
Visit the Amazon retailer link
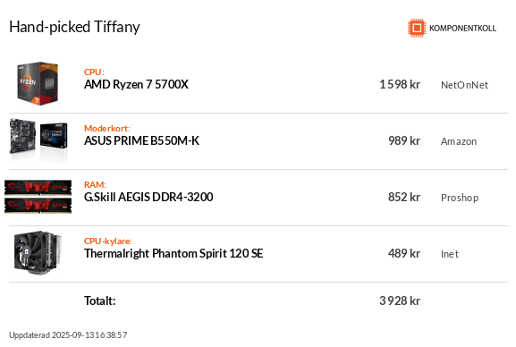coord(459,141)
